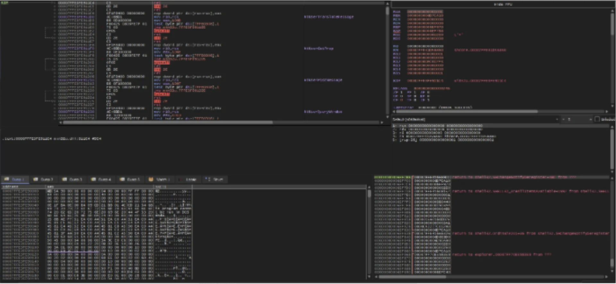The height and width of the screenshot is (284, 616).
Task: Click the disassembly horizontal scrollbar
Action: pyautogui.click(x=167, y=122)
